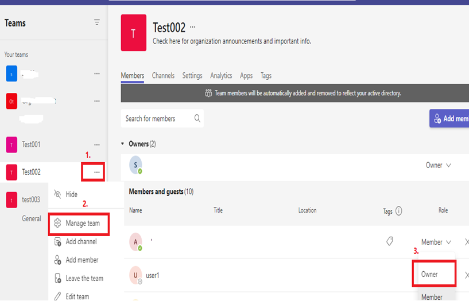Click the Title column header
The height and width of the screenshot is (301, 469).
click(x=218, y=210)
